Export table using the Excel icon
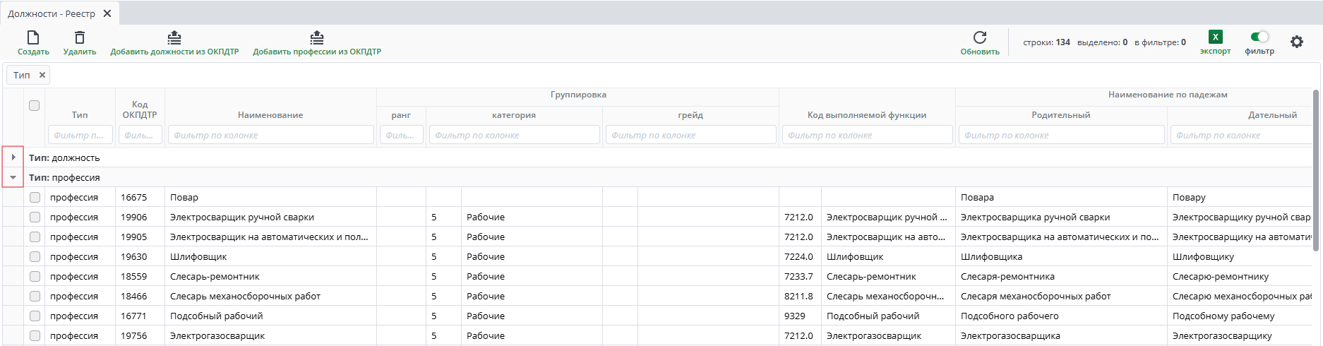The image size is (1323, 346). (x=1215, y=37)
